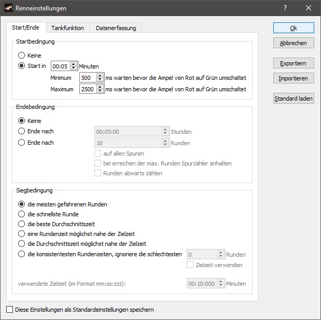Image resolution: width=321 pixels, height=320 pixels.
Task: Open the Datenerfassung tab
Action: pos(116,28)
